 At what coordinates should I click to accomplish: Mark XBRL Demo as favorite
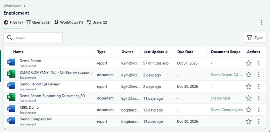click(x=248, y=110)
